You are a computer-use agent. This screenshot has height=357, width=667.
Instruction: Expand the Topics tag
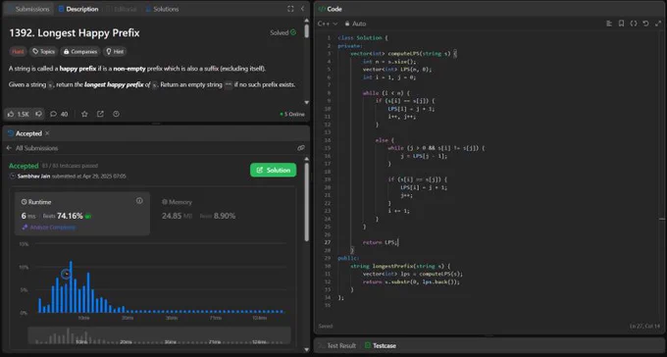tap(43, 51)
